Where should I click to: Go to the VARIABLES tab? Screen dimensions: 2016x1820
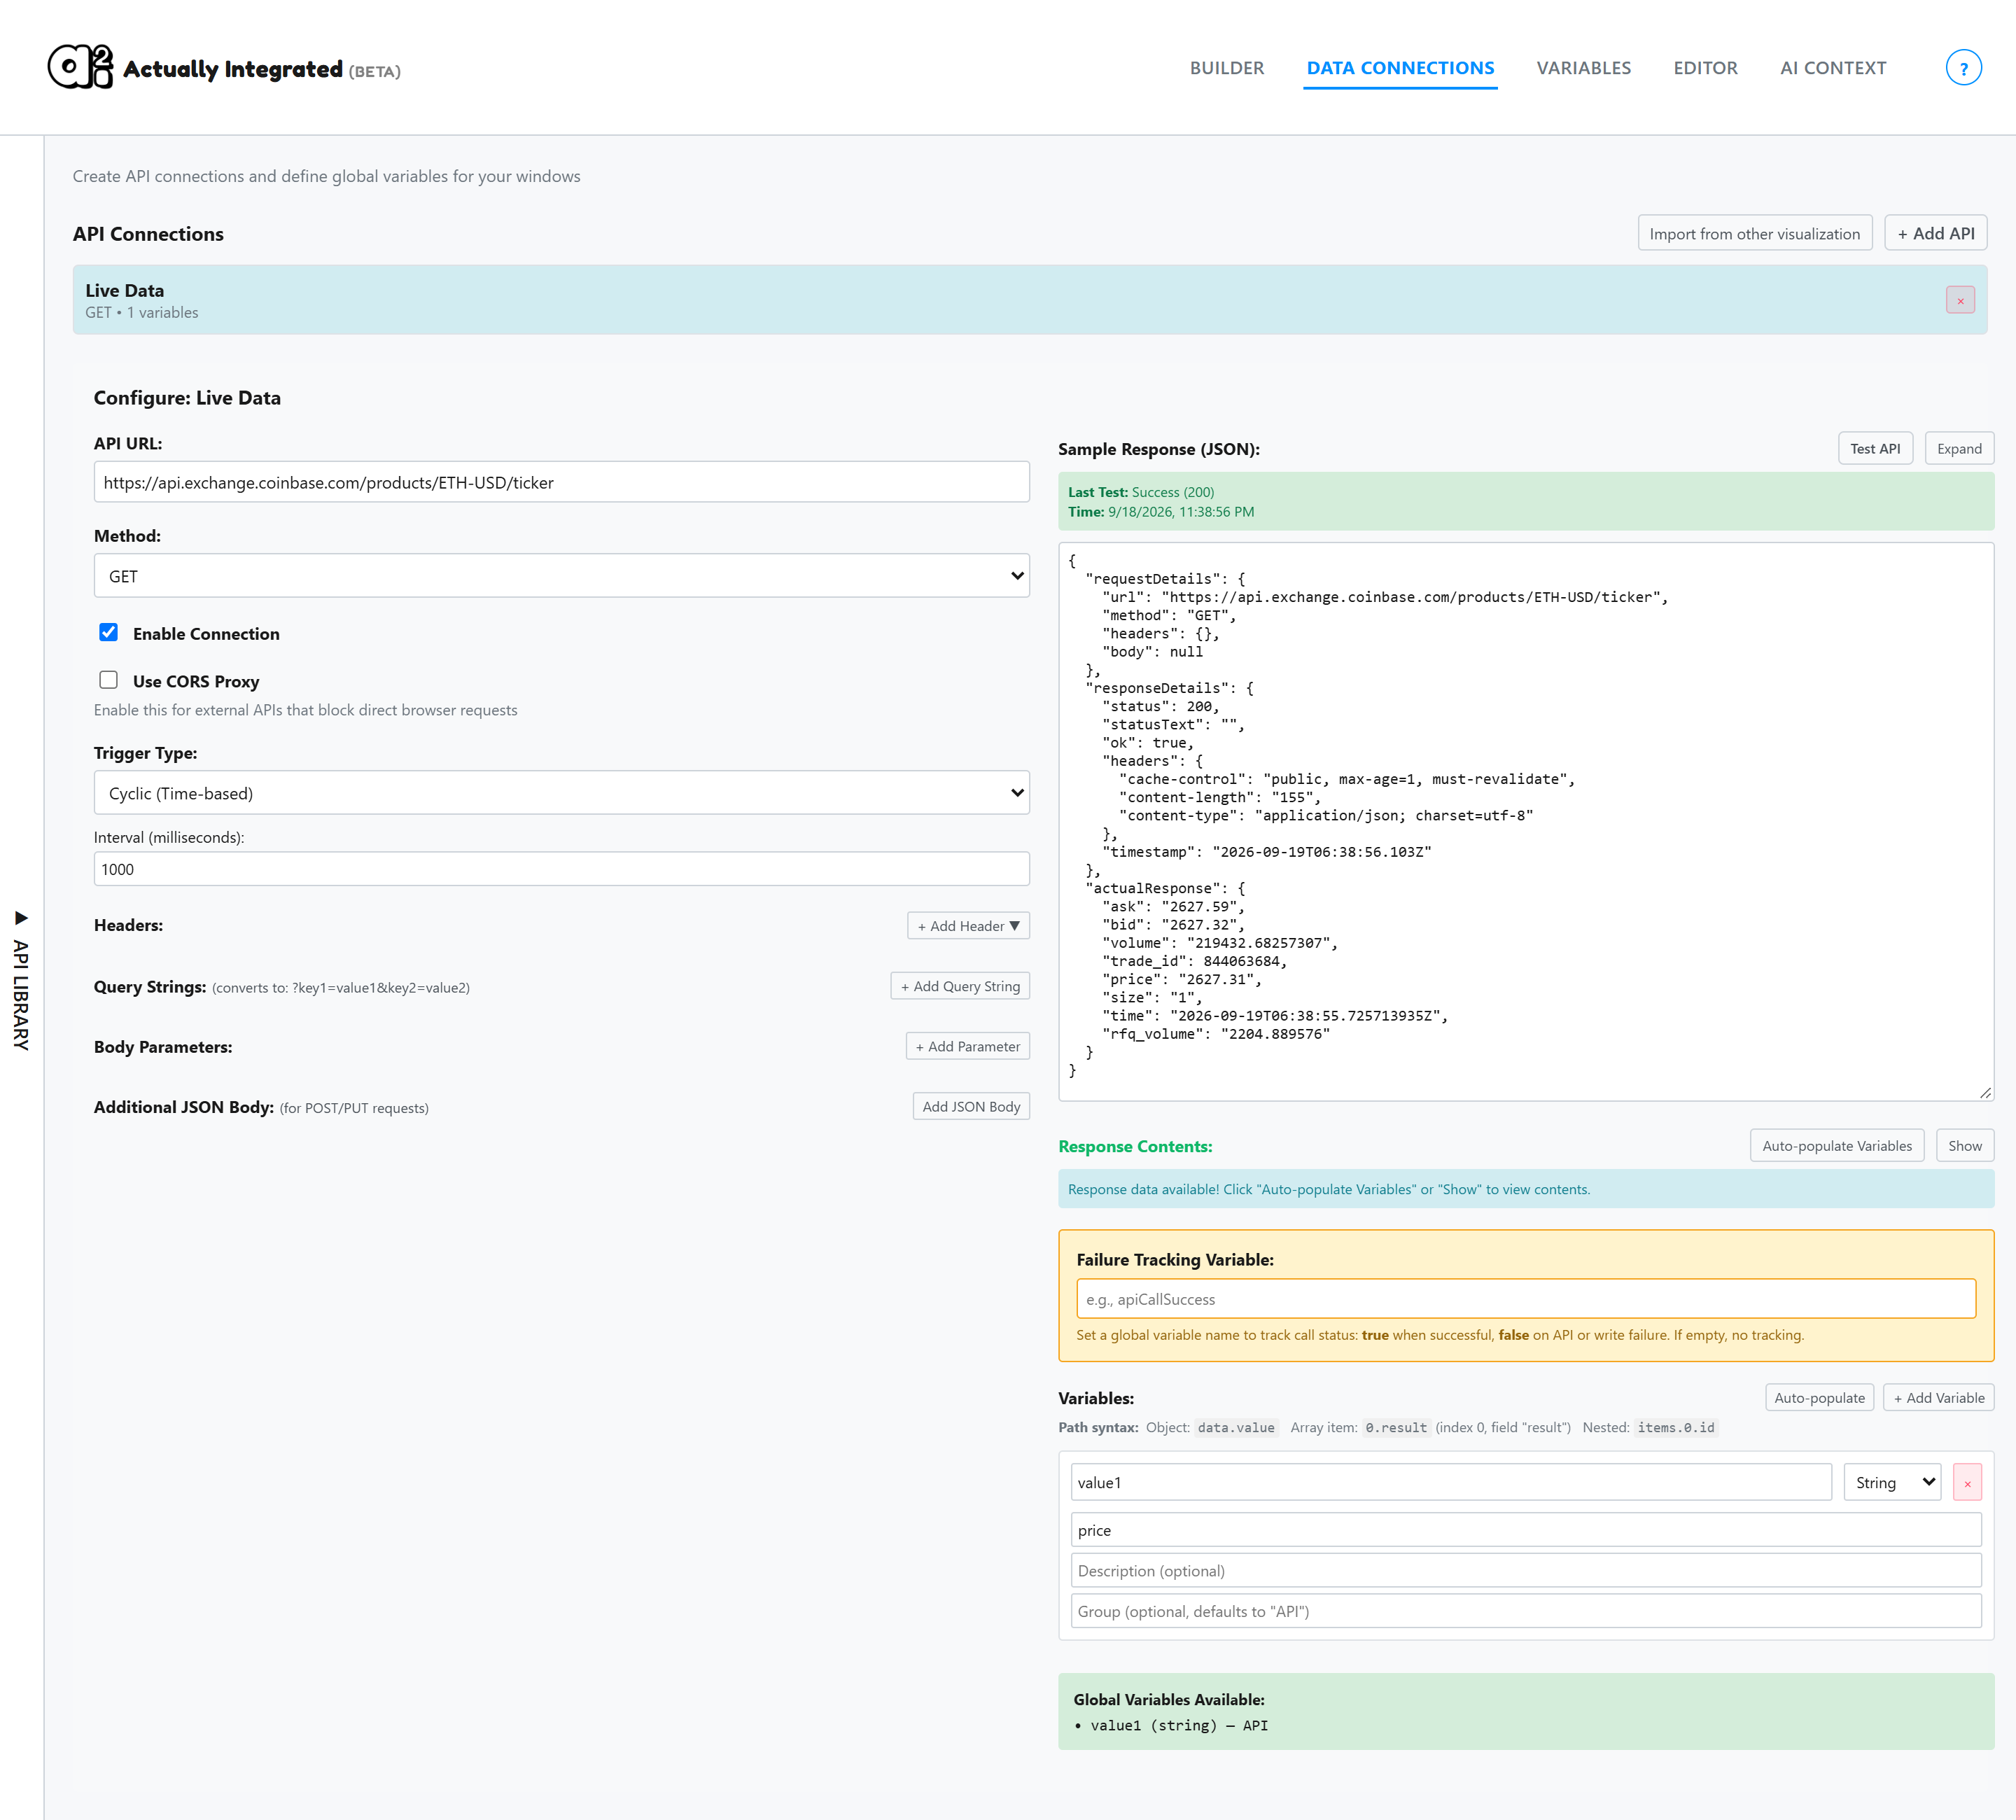pyautogui.click(x=1583, y=68)
